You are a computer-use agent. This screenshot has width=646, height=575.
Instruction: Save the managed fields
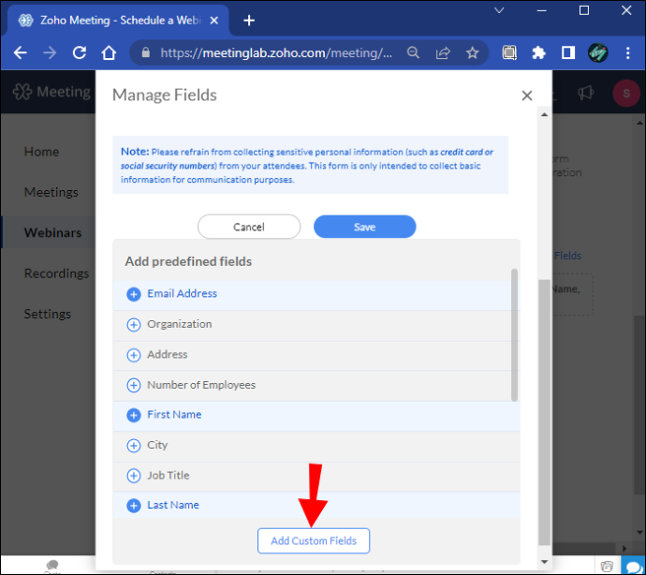pos(364,227)
